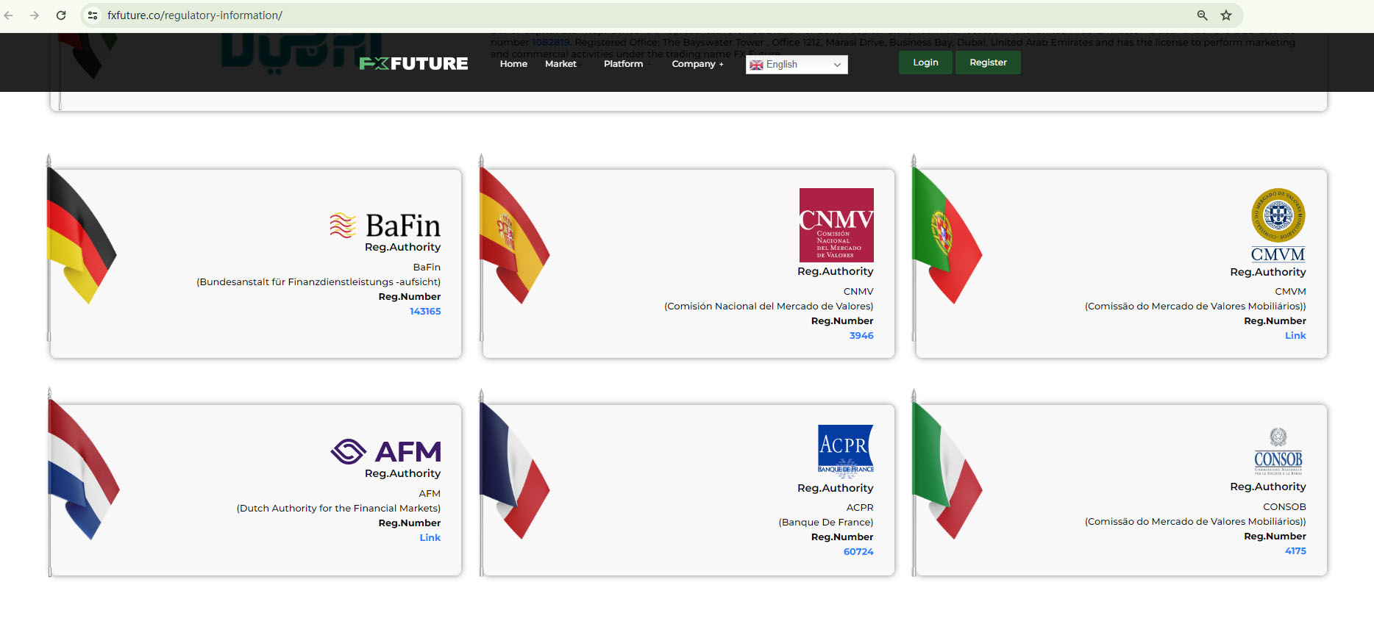This screenshot has height=635, width=1374.
Task: Click the French flag on ACPR card
Action: click(514, 471)
